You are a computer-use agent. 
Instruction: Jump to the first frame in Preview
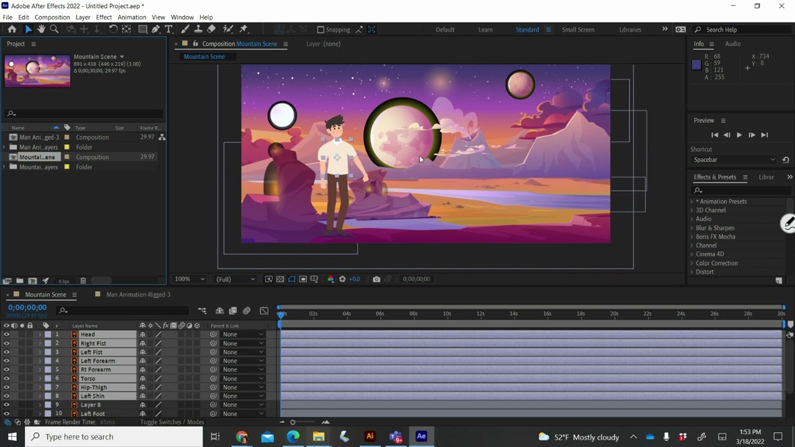click(714, 135)
